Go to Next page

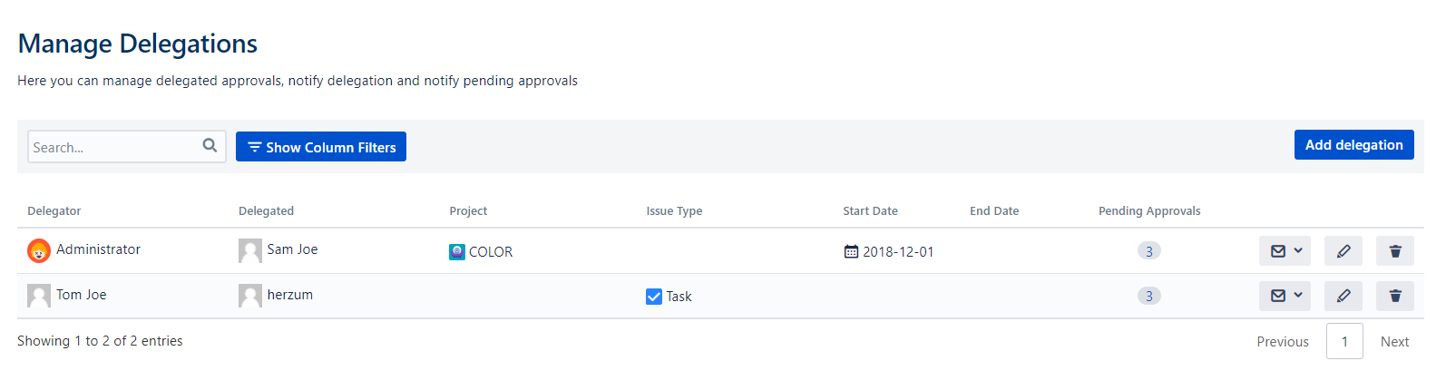[x=1394, y=342]
